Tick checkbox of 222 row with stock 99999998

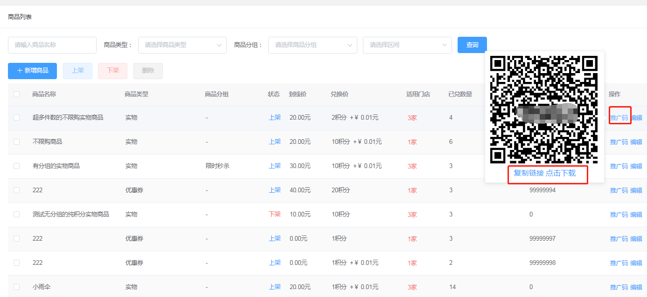point(17,263)
